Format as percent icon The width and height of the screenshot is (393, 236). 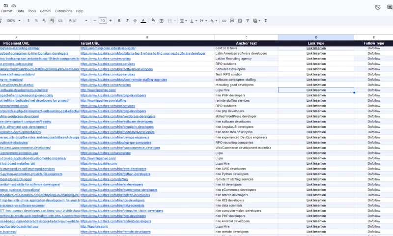(36, 21)
